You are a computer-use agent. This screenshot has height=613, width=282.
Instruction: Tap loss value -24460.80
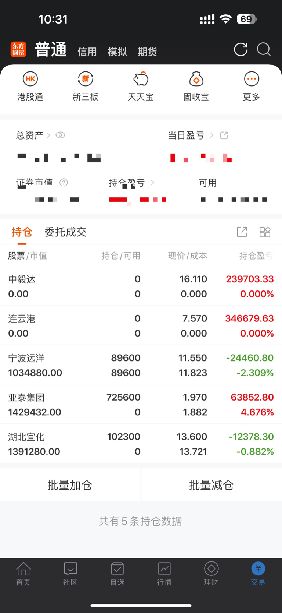click(250, 358)
